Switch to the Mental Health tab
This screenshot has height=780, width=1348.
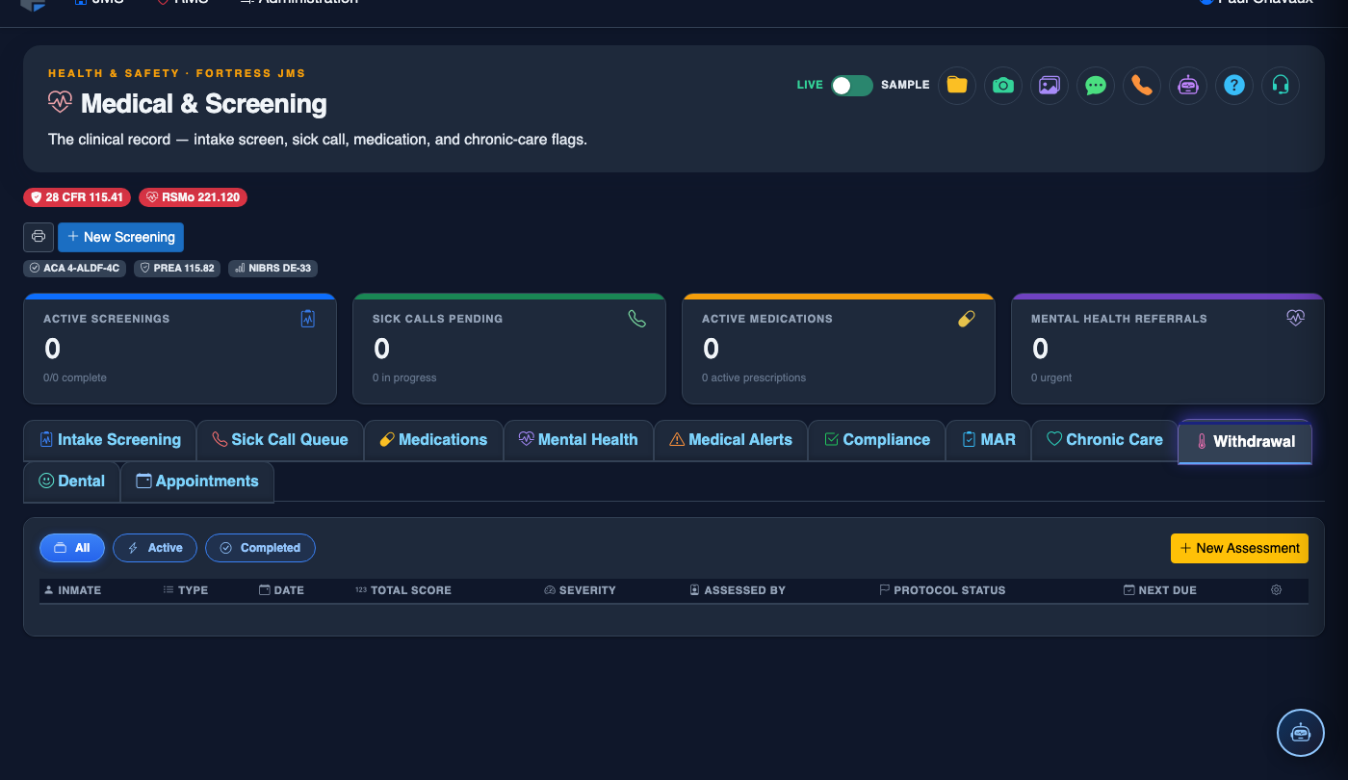579,440
